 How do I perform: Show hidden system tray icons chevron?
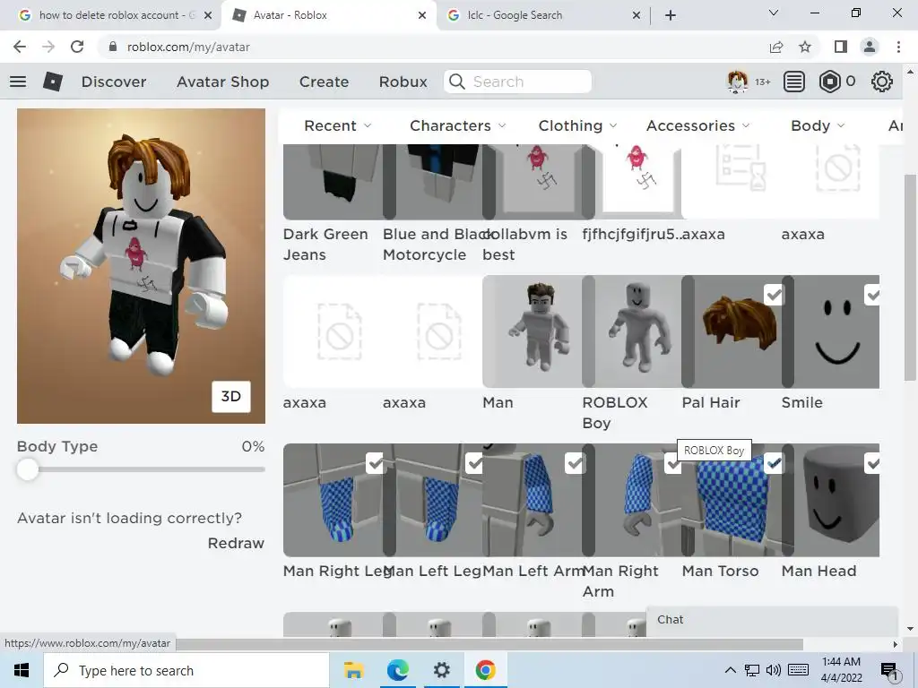point(730,670)
